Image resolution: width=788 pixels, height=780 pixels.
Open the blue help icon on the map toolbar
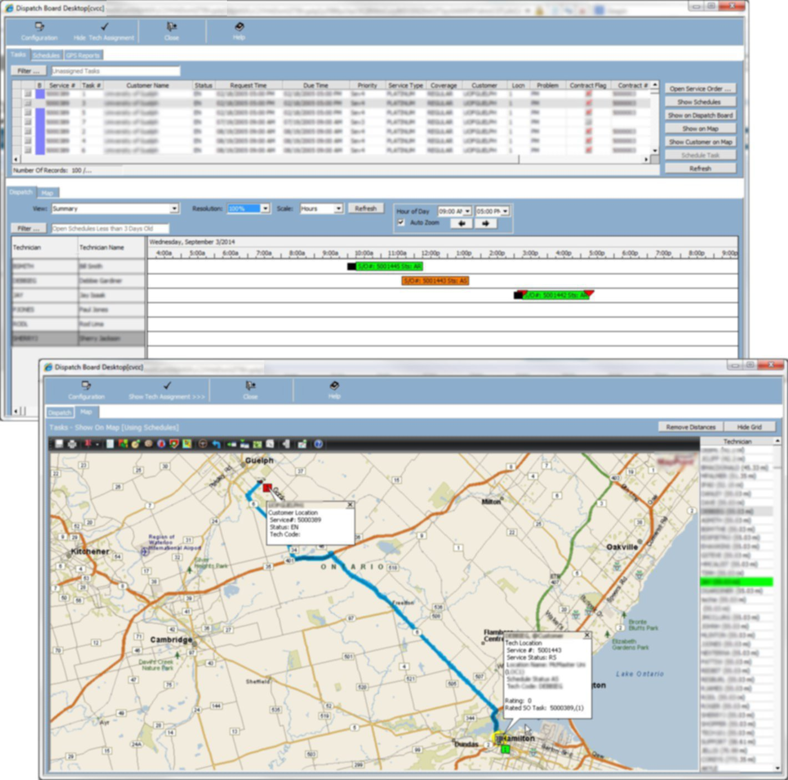317,444
